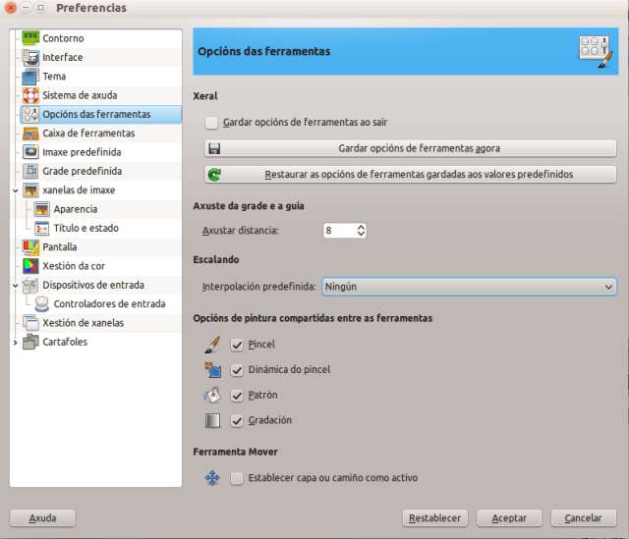Click the bucket icon beside Patrón
The height and width of the screenshot is (539, 629).
pyautogui.click(x=212, y=395)
